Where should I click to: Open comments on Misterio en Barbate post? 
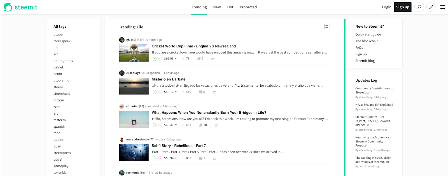[x=202, y=92]
